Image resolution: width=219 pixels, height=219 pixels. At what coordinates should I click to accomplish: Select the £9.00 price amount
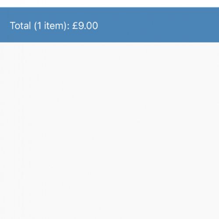[x=85, y=26]
